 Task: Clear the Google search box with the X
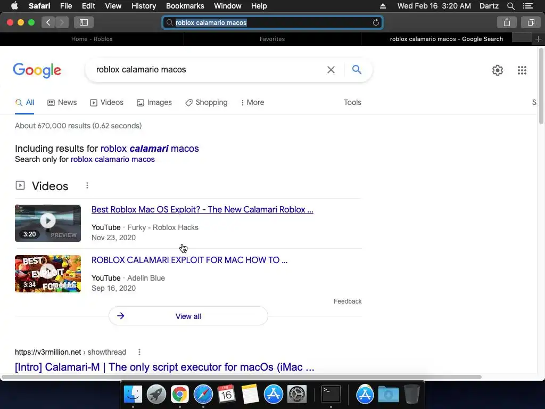(x=331, y=70)
